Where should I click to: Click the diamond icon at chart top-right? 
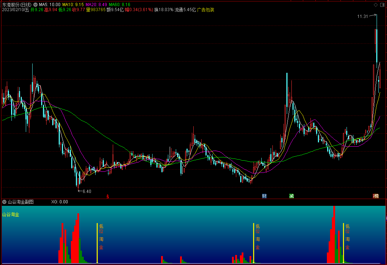(376, 5)
